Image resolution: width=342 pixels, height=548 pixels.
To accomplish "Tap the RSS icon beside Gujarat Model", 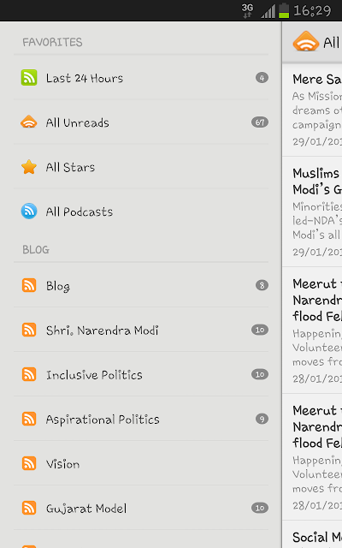I will pos(29,508).
